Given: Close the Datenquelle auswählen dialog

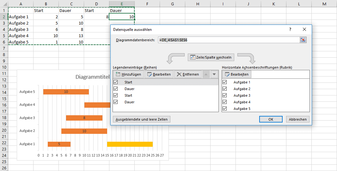Looking at the screenshot, I should point(304,30).
